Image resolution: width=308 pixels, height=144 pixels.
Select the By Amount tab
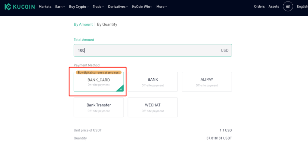pyautogui.click(x=83, y=25)
